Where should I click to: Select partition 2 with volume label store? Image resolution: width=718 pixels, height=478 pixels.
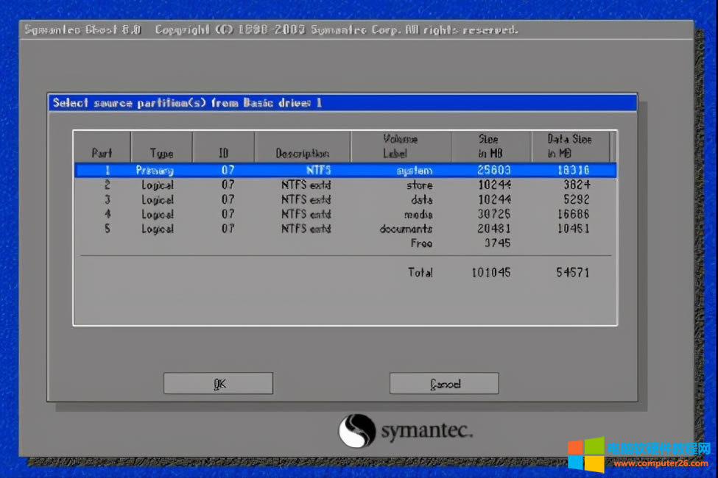345,185
